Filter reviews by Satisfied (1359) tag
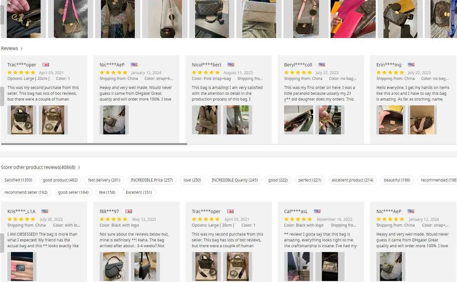457x282 pixels. (18, 180)
